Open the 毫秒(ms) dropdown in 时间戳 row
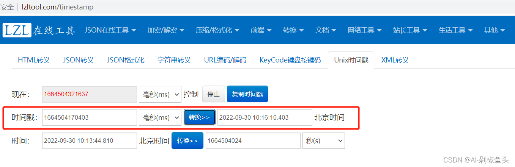 pyautogui.click(x=160, y=117)
